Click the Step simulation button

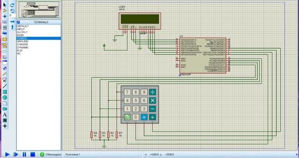16,155
